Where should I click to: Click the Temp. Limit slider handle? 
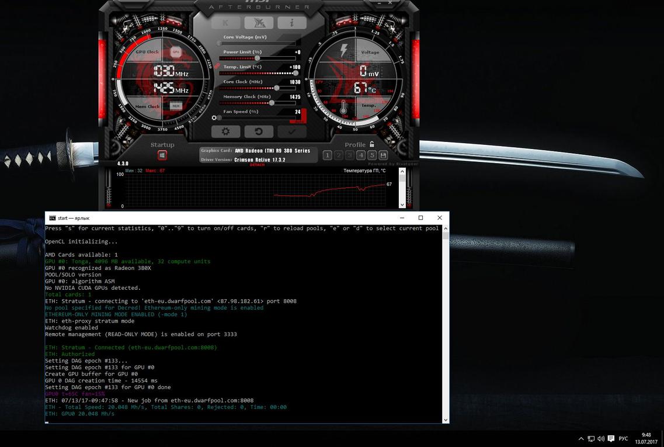(x=296, y=73)
